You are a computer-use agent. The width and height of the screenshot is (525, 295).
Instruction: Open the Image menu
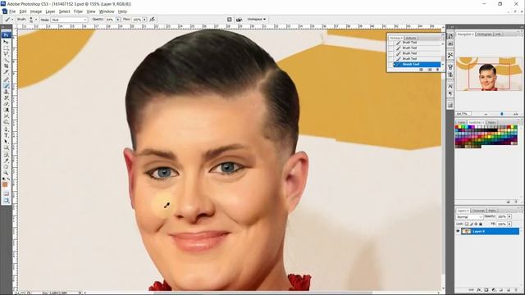pyautogui.click(x=36, y=11)
